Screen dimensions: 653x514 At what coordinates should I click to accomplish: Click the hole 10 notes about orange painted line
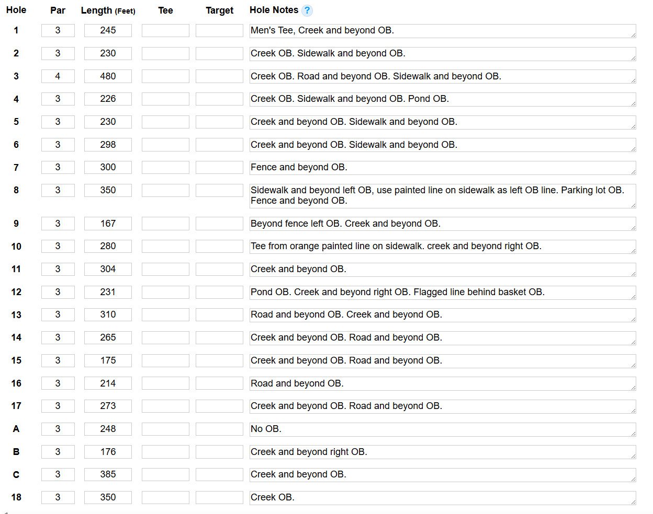tap(442, 247)
